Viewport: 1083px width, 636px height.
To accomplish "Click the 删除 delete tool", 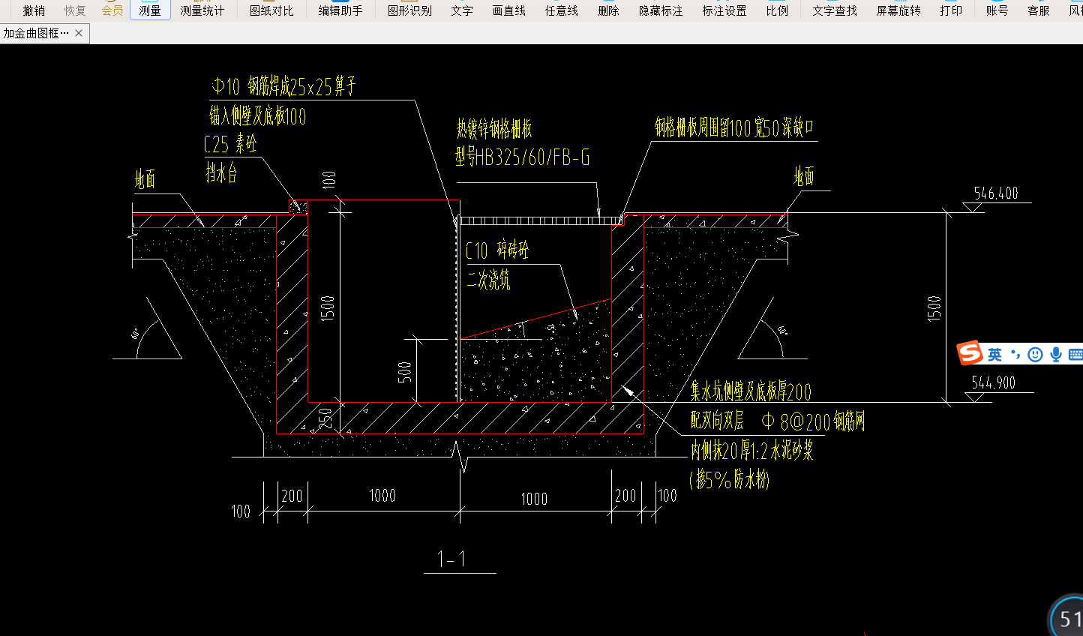I will [x=608, y=10].
